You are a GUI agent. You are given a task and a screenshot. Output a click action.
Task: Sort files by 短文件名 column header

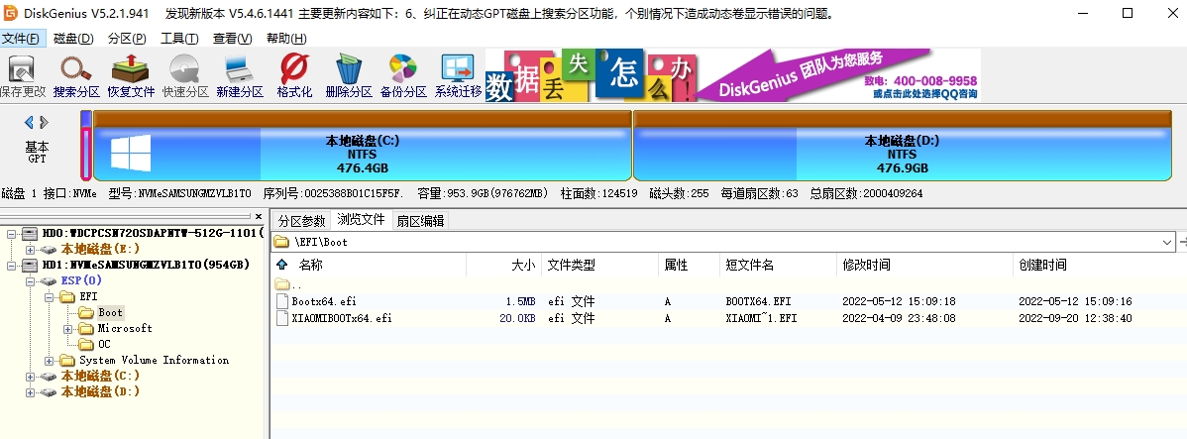(x=749, y=265)
